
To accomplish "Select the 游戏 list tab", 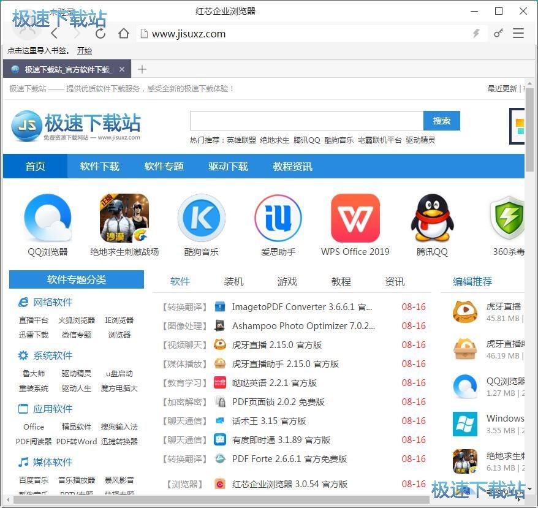I will [x=287, y=281].
